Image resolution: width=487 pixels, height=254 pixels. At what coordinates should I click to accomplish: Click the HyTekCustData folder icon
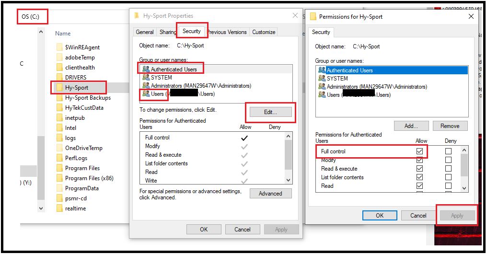(59, 108)
